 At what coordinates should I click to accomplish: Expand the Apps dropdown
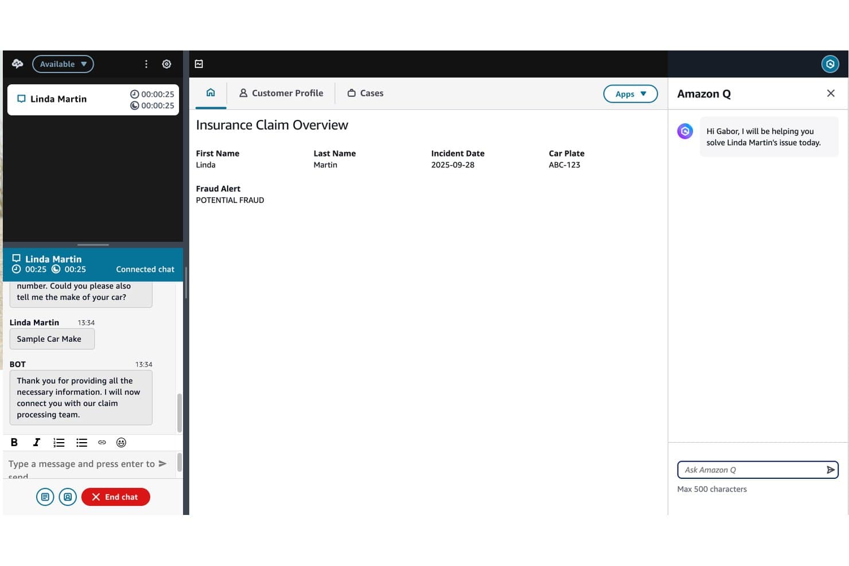tap(630, 94)
